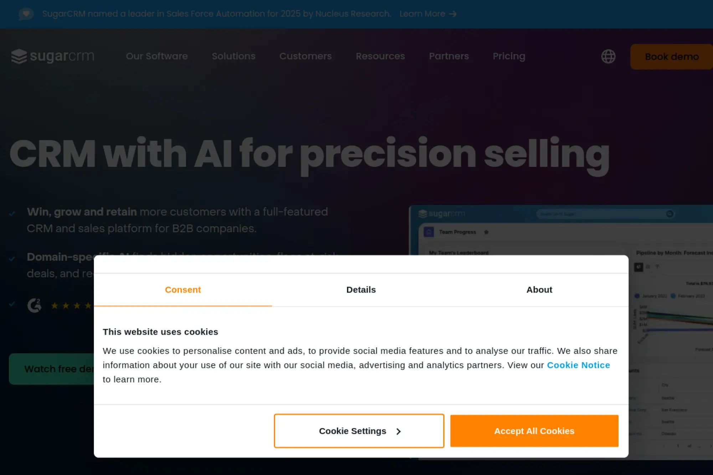Click the search field in dashboard preview
This screenshot has height=475, width=713.
599,214
